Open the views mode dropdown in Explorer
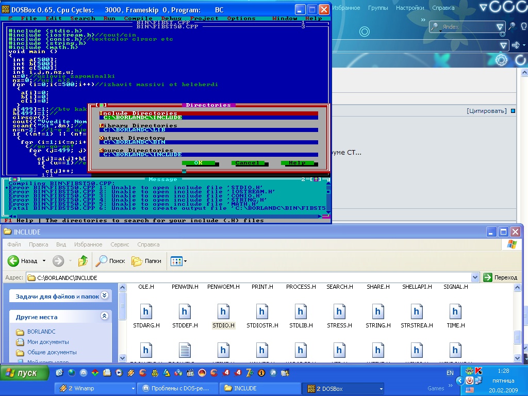The height and width of the screenshot is (396, 528). click(x=179, y=261)
